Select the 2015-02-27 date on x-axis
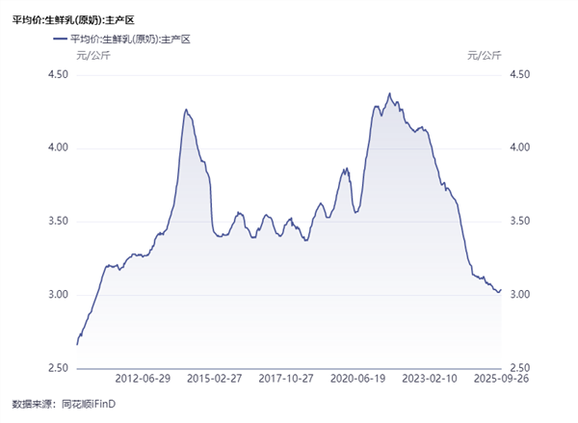The height and width of the screenshot is (423, 578). (214, 381)
